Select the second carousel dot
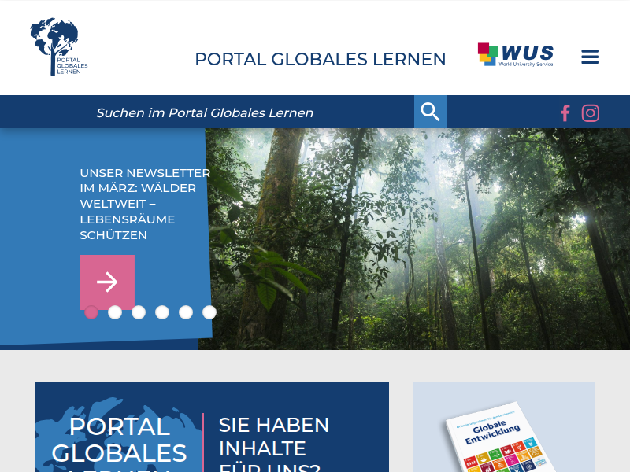630x472 pixels. click(115, 312)
